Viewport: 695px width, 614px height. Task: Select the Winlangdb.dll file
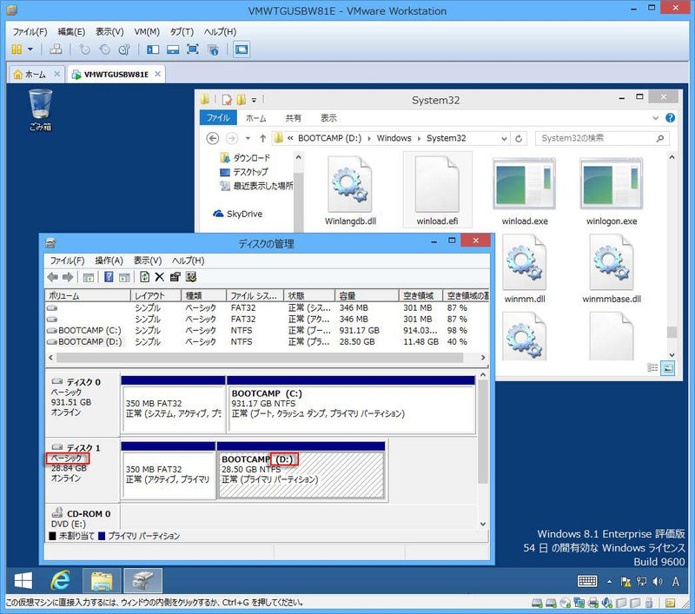pyautogui.click(x=350, y=190)
